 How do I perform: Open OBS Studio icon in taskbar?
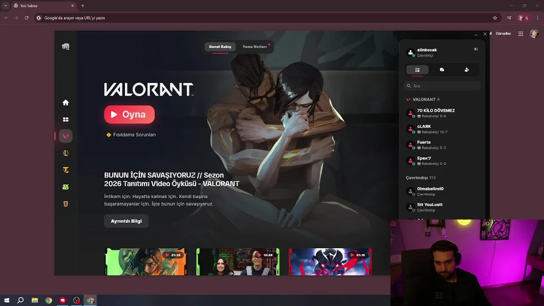point(76,300)
